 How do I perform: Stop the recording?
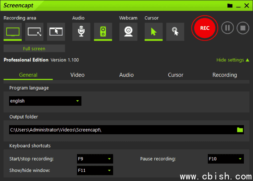click(243, 28)
